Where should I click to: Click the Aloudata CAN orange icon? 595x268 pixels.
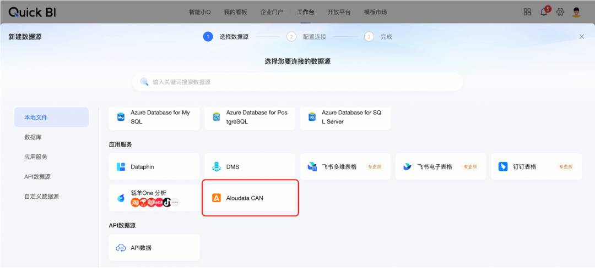217,198
